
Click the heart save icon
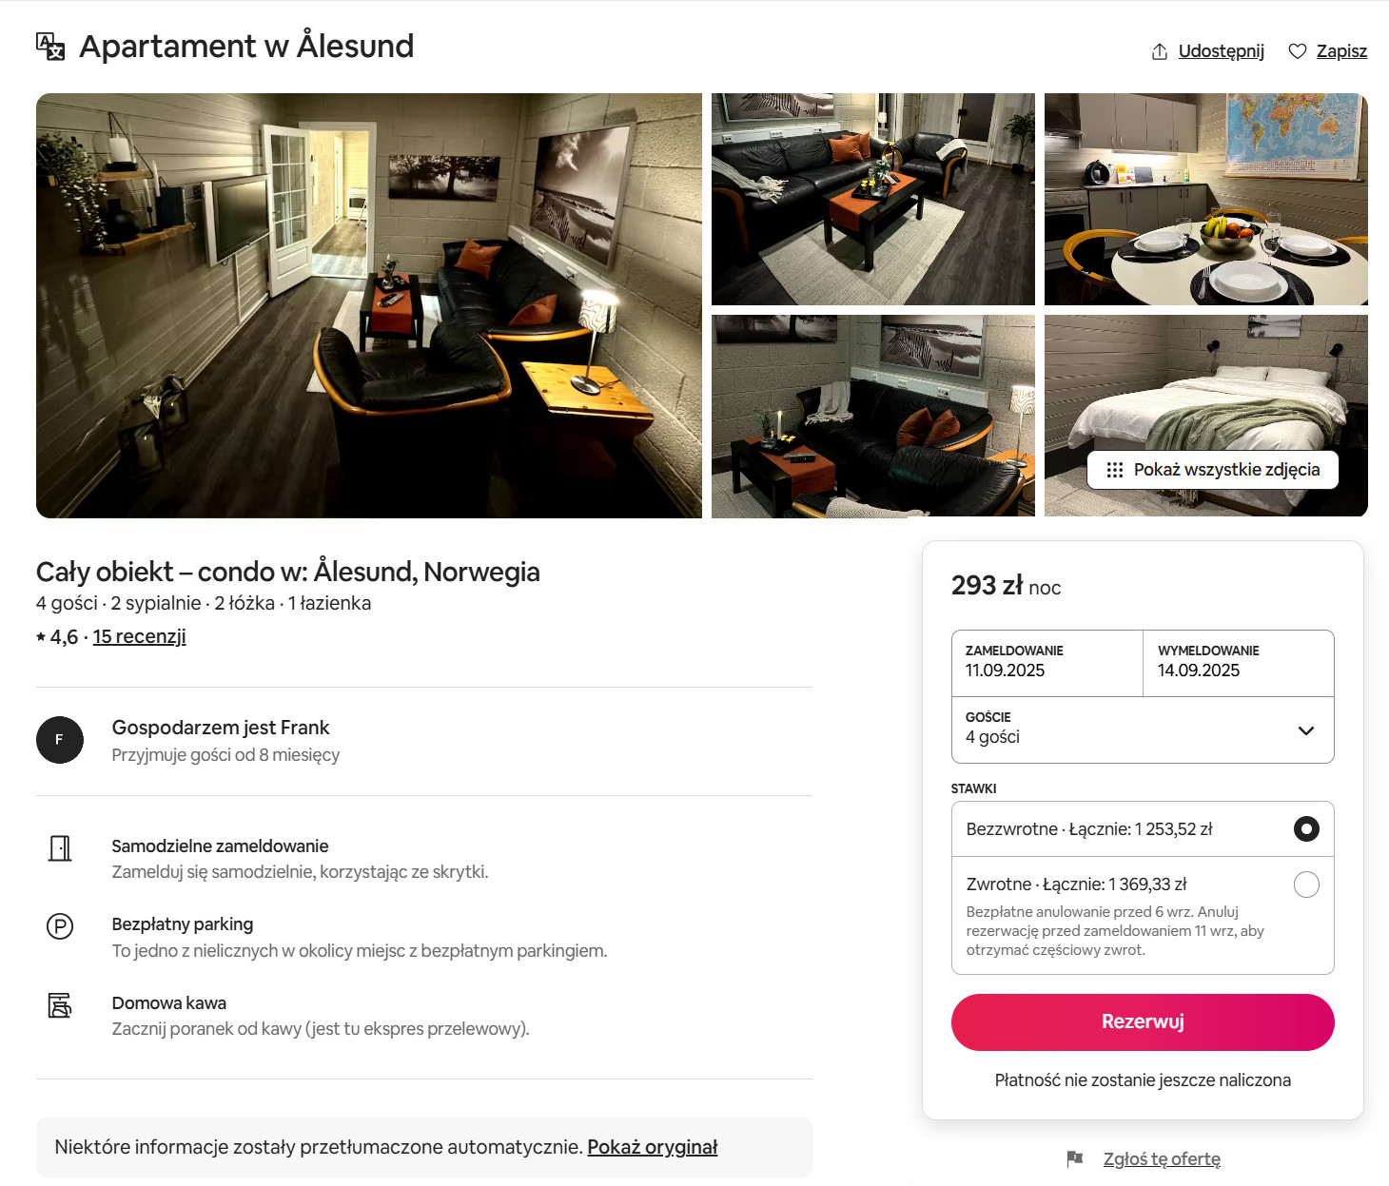pos(1297,51)
